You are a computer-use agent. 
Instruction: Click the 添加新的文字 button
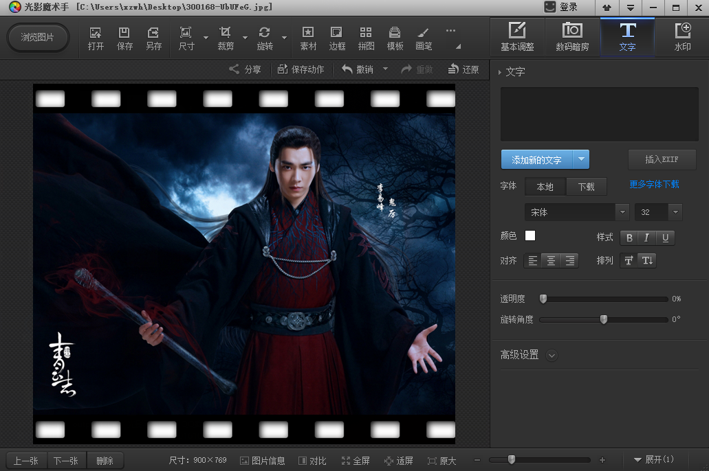537,160
